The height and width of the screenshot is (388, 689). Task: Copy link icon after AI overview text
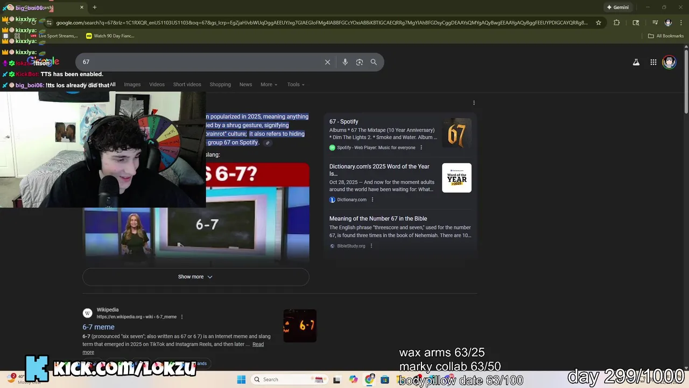pyautogui.click(x=268, y=143)
